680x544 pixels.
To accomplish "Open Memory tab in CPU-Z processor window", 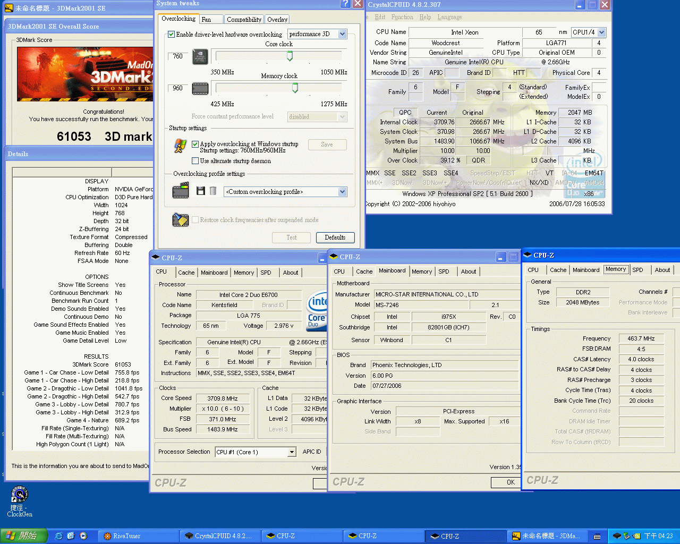I will coord(244,273).
